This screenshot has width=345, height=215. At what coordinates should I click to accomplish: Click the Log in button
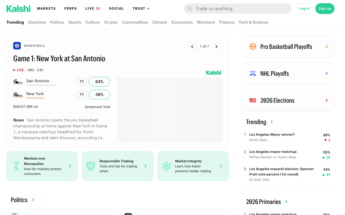point(305,9)
